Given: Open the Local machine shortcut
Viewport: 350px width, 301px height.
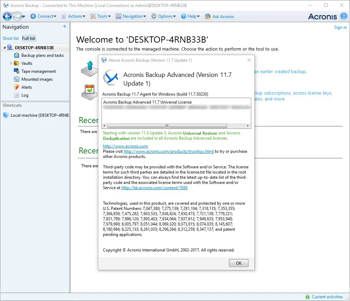Looking at the screenshot, I should (x=40, y=115).
